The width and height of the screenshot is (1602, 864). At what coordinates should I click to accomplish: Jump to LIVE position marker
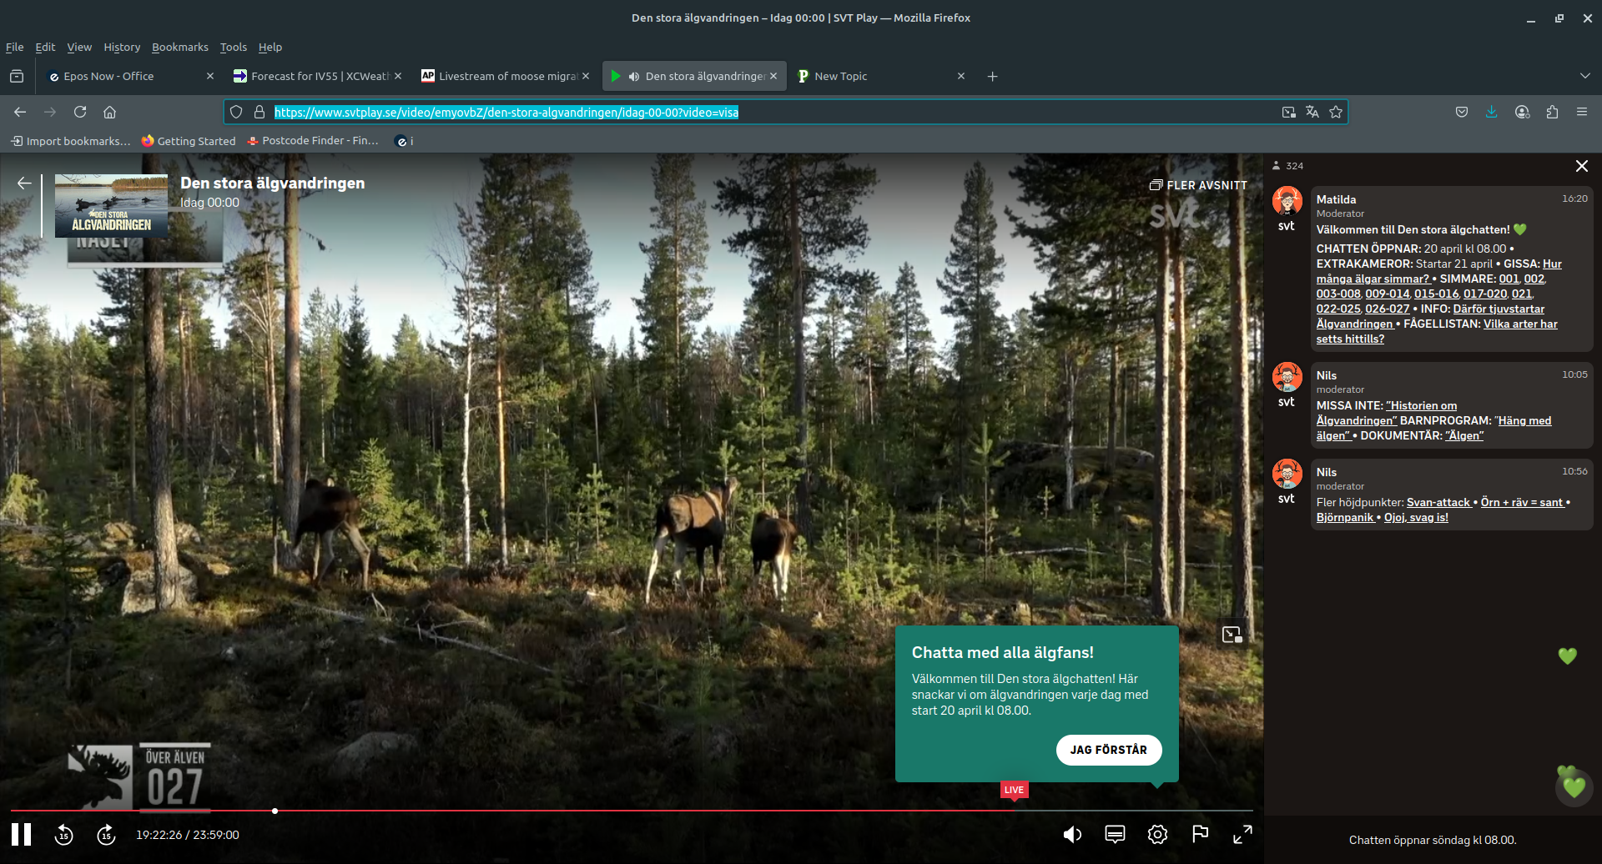click(x=1014, y=790)
